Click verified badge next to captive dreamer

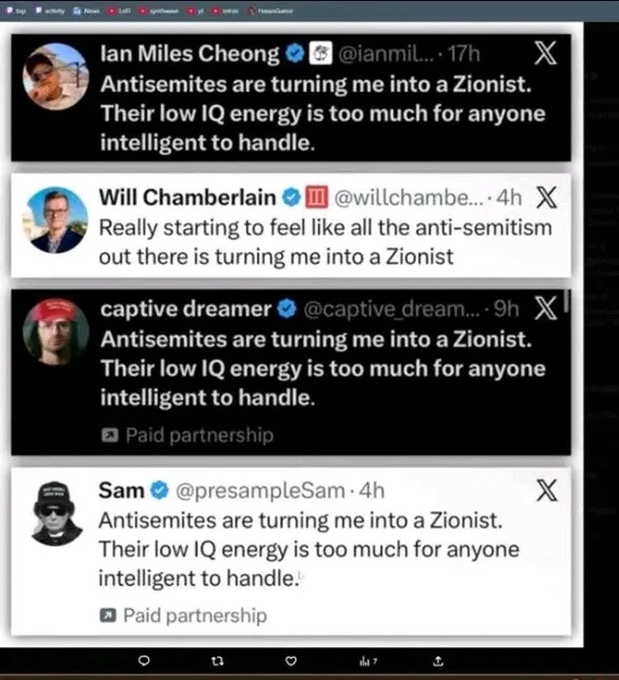coord(286,309)
